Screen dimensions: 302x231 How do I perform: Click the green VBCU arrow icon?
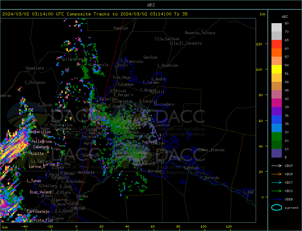pyautogui.click(x=276, y=191)
